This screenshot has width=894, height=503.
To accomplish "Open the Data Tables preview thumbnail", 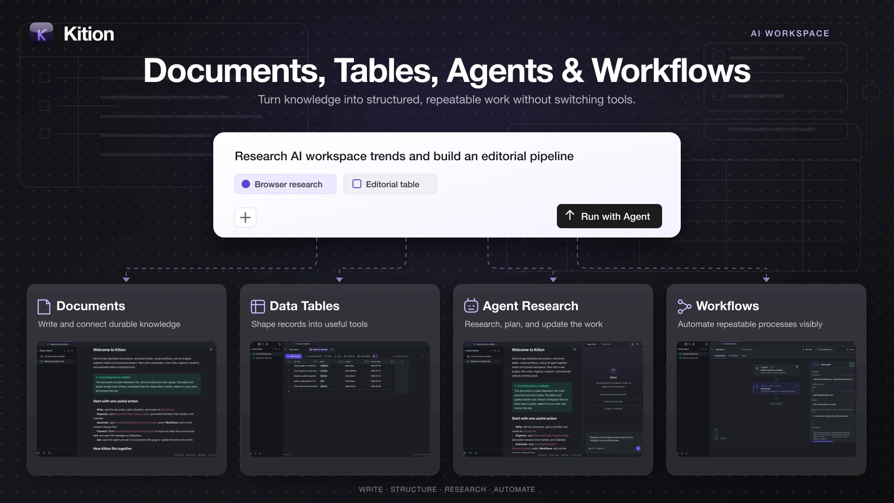I will click(x=340, y=399).
